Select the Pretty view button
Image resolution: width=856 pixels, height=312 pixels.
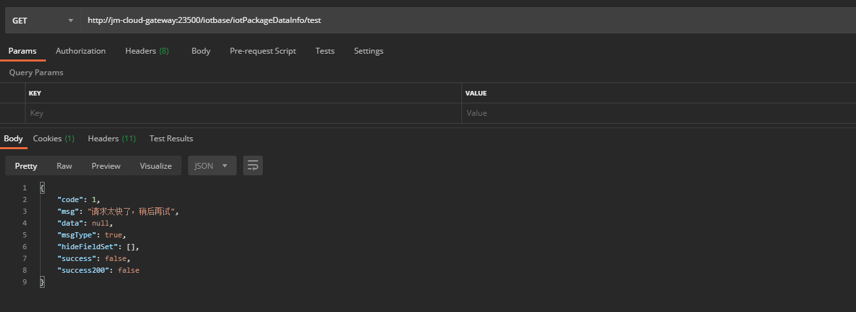pyautogui.click(x=26, y=166)
